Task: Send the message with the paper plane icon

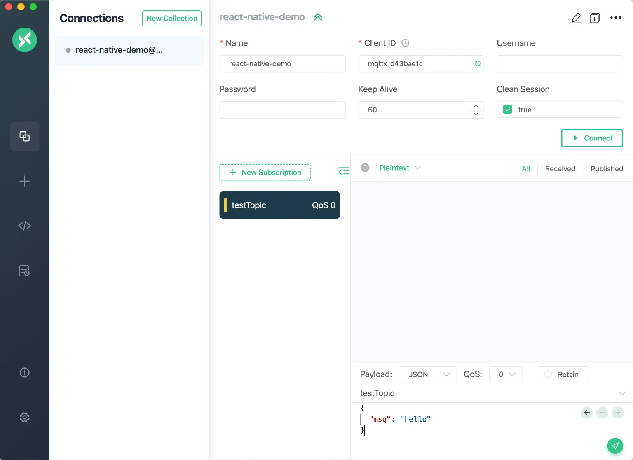Action: [x=615, y=446]
